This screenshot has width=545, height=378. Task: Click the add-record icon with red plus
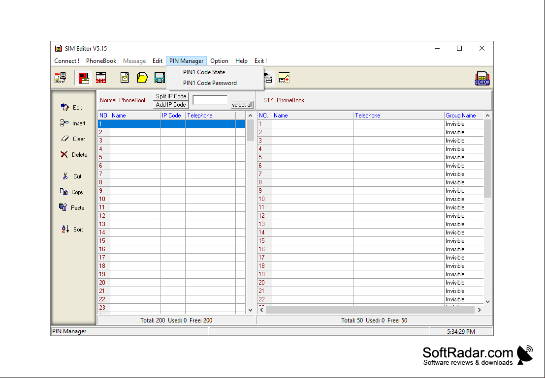pos(284,77)
